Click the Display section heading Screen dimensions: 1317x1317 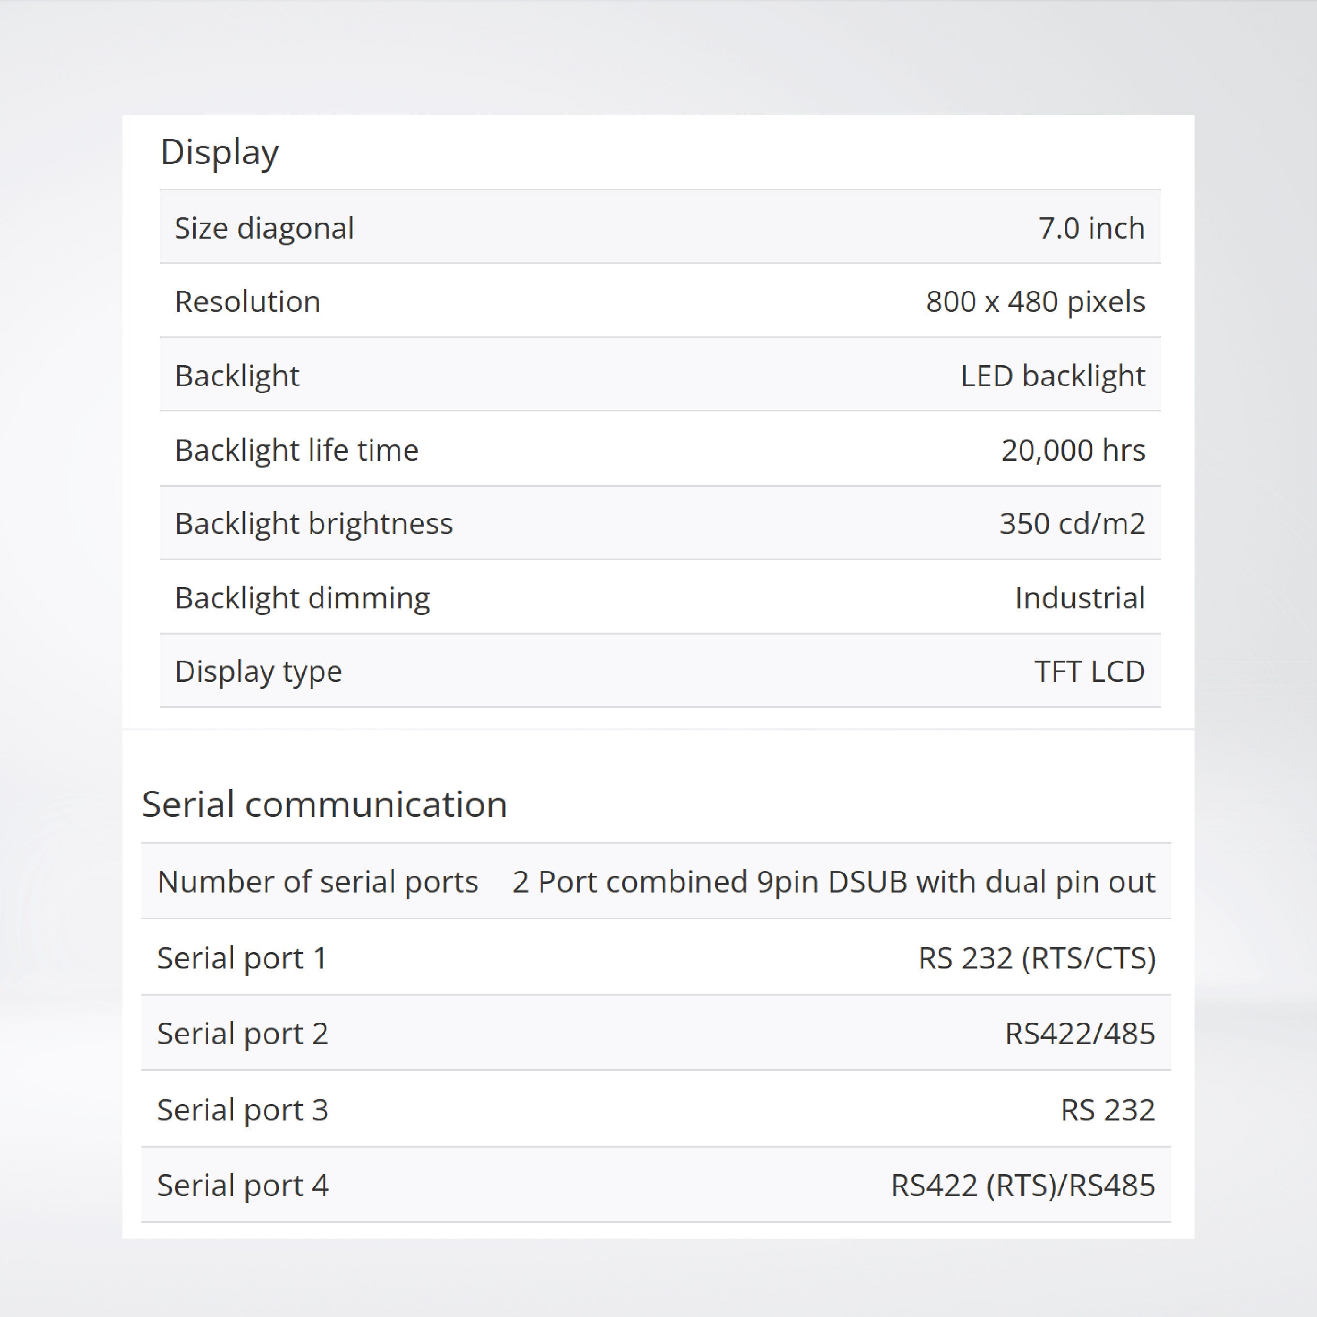click(x=220, y=152)
